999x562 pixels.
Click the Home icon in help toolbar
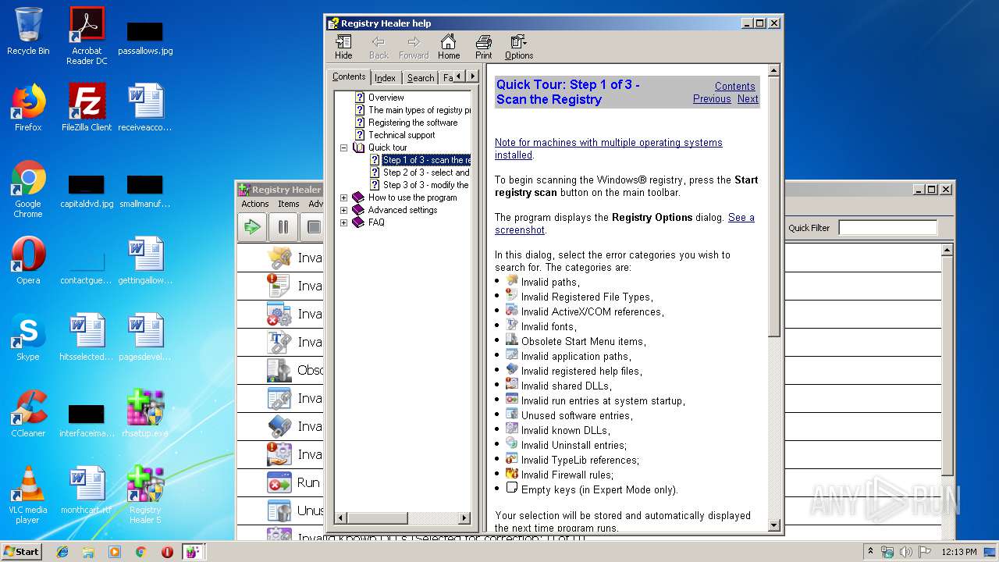448,47
